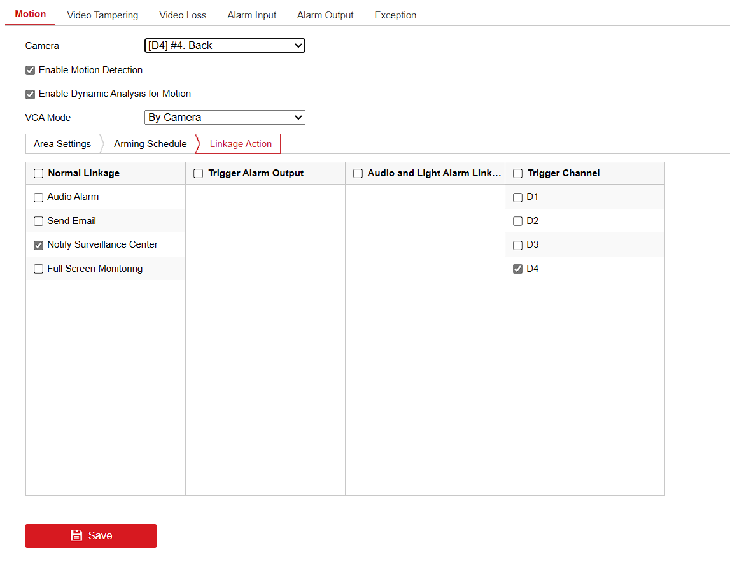The height and width of the screenshot is (571, 730).
Task: Open the Exception tab
Action: click(x=395, y=15)
